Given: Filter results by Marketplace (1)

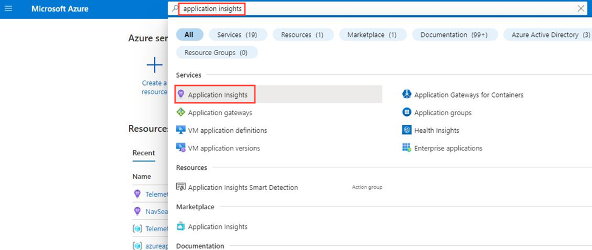Looking at the screenshot, I should tap(372, 35).
